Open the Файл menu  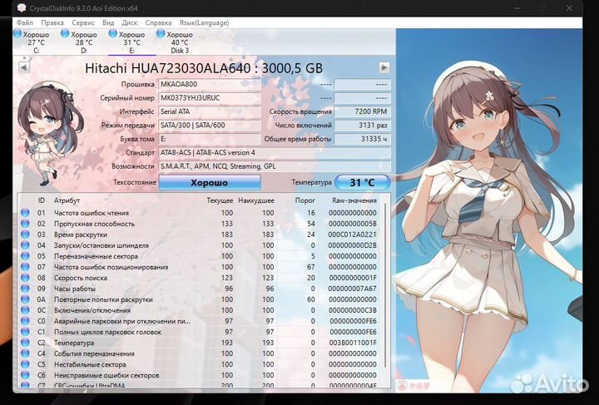point(25,23)
